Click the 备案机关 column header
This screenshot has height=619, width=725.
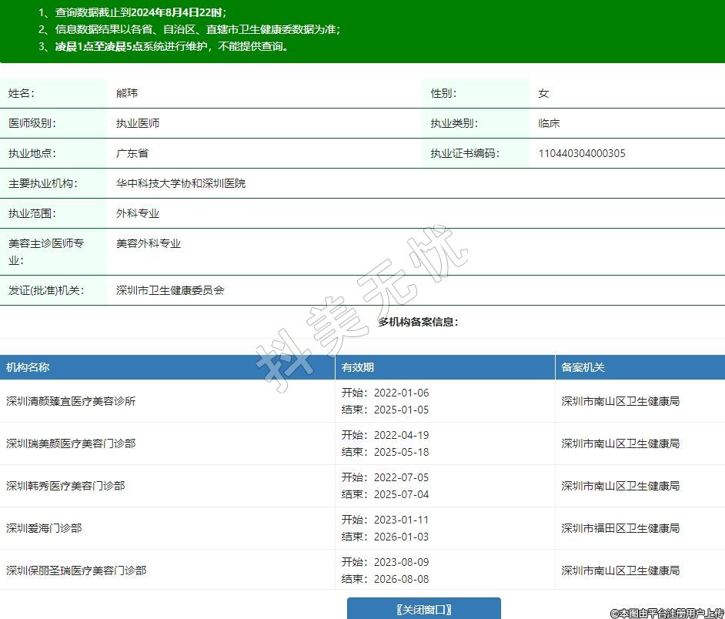[583, 367]
